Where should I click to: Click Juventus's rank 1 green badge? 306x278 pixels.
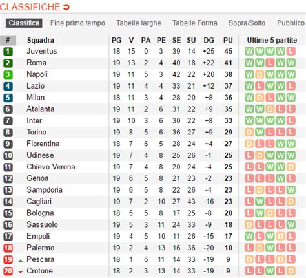pyautogui.click(x=8, y=52)
